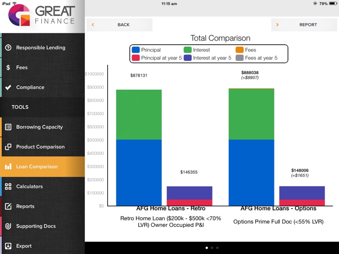Open Supporting Docs section
339x254 pixels.
click(42, 226)
